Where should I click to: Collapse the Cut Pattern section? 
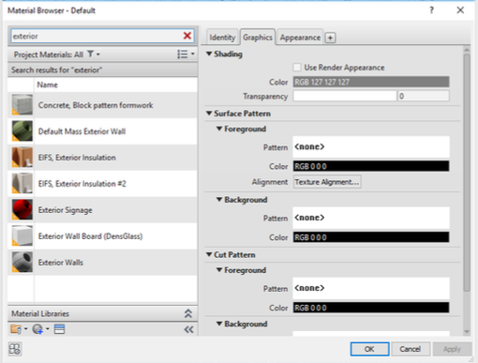209,254
